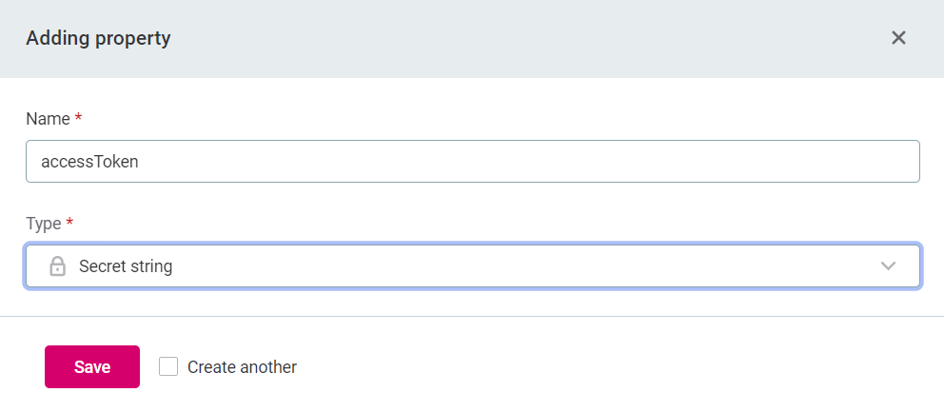Open the Secret string type selector
Image resolution: width=944 pixels, height=412 pixels.
(x=472, y=266)
